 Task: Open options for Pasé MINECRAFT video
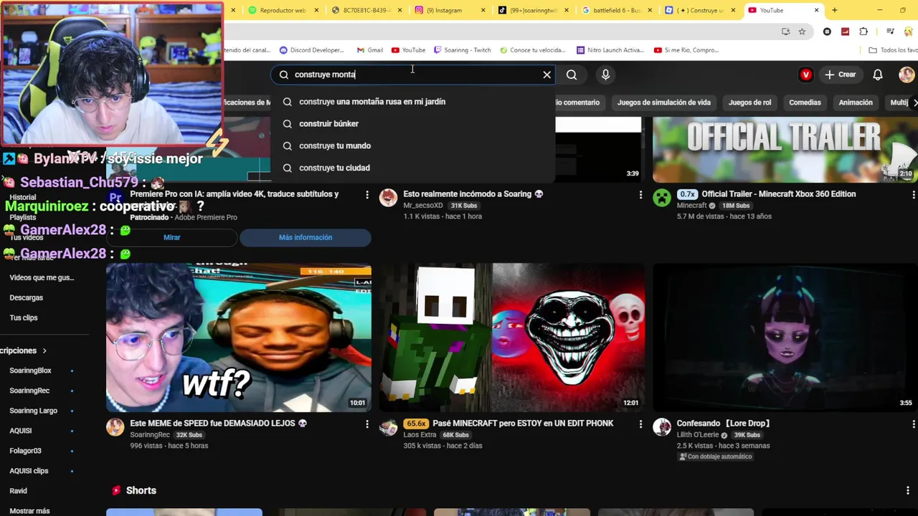(640, 424)
